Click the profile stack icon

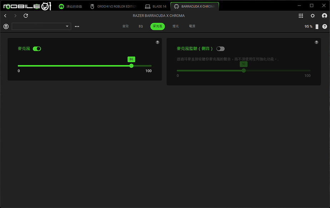6,26
